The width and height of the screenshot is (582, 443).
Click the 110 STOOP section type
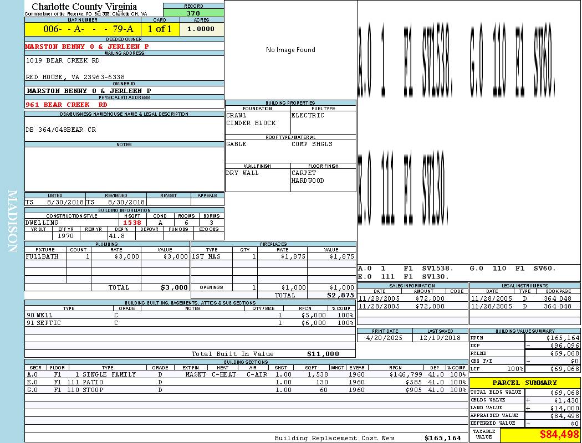point(85,390)
